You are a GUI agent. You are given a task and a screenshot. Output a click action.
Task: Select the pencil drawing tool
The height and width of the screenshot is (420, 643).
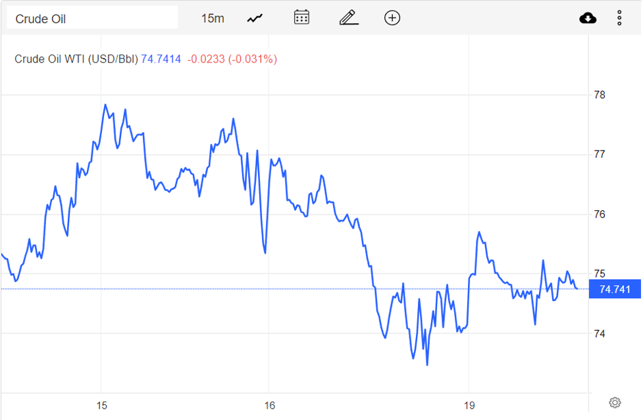tap(348, 18)
